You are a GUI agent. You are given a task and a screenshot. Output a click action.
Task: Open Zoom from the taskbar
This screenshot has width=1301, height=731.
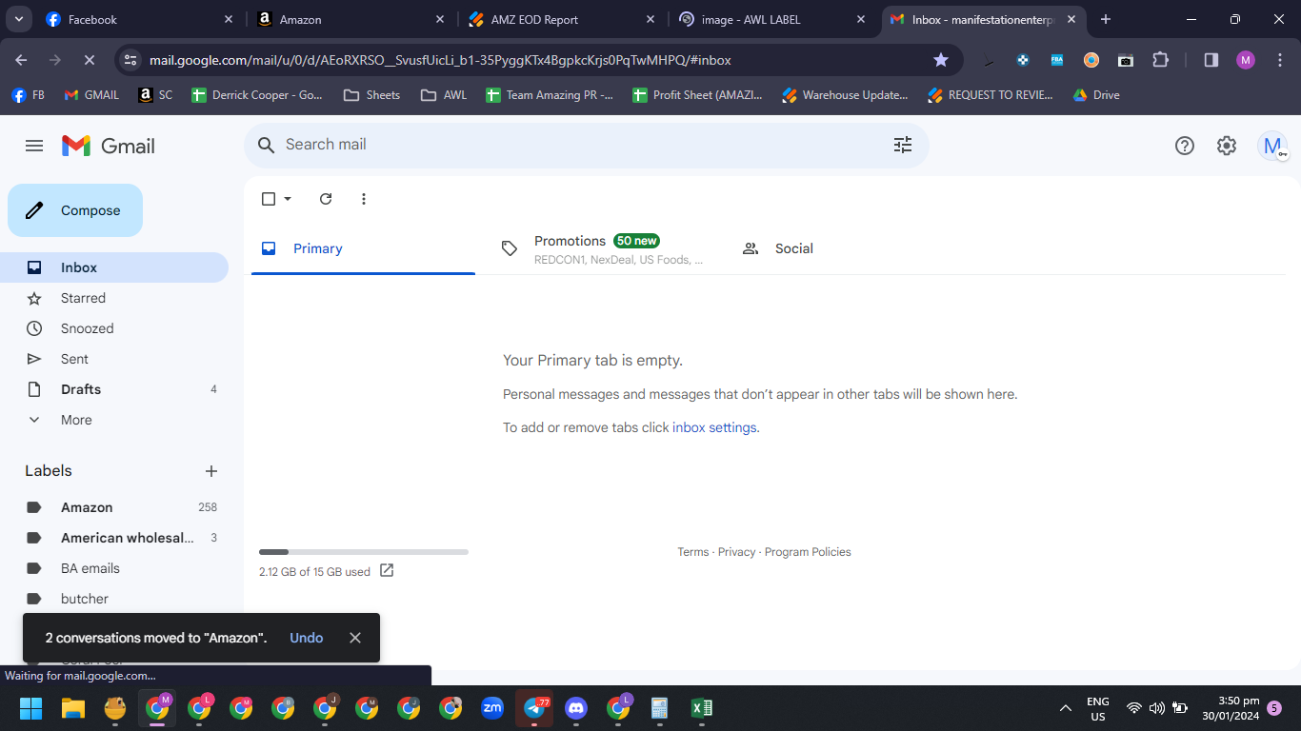pos(492,708)
